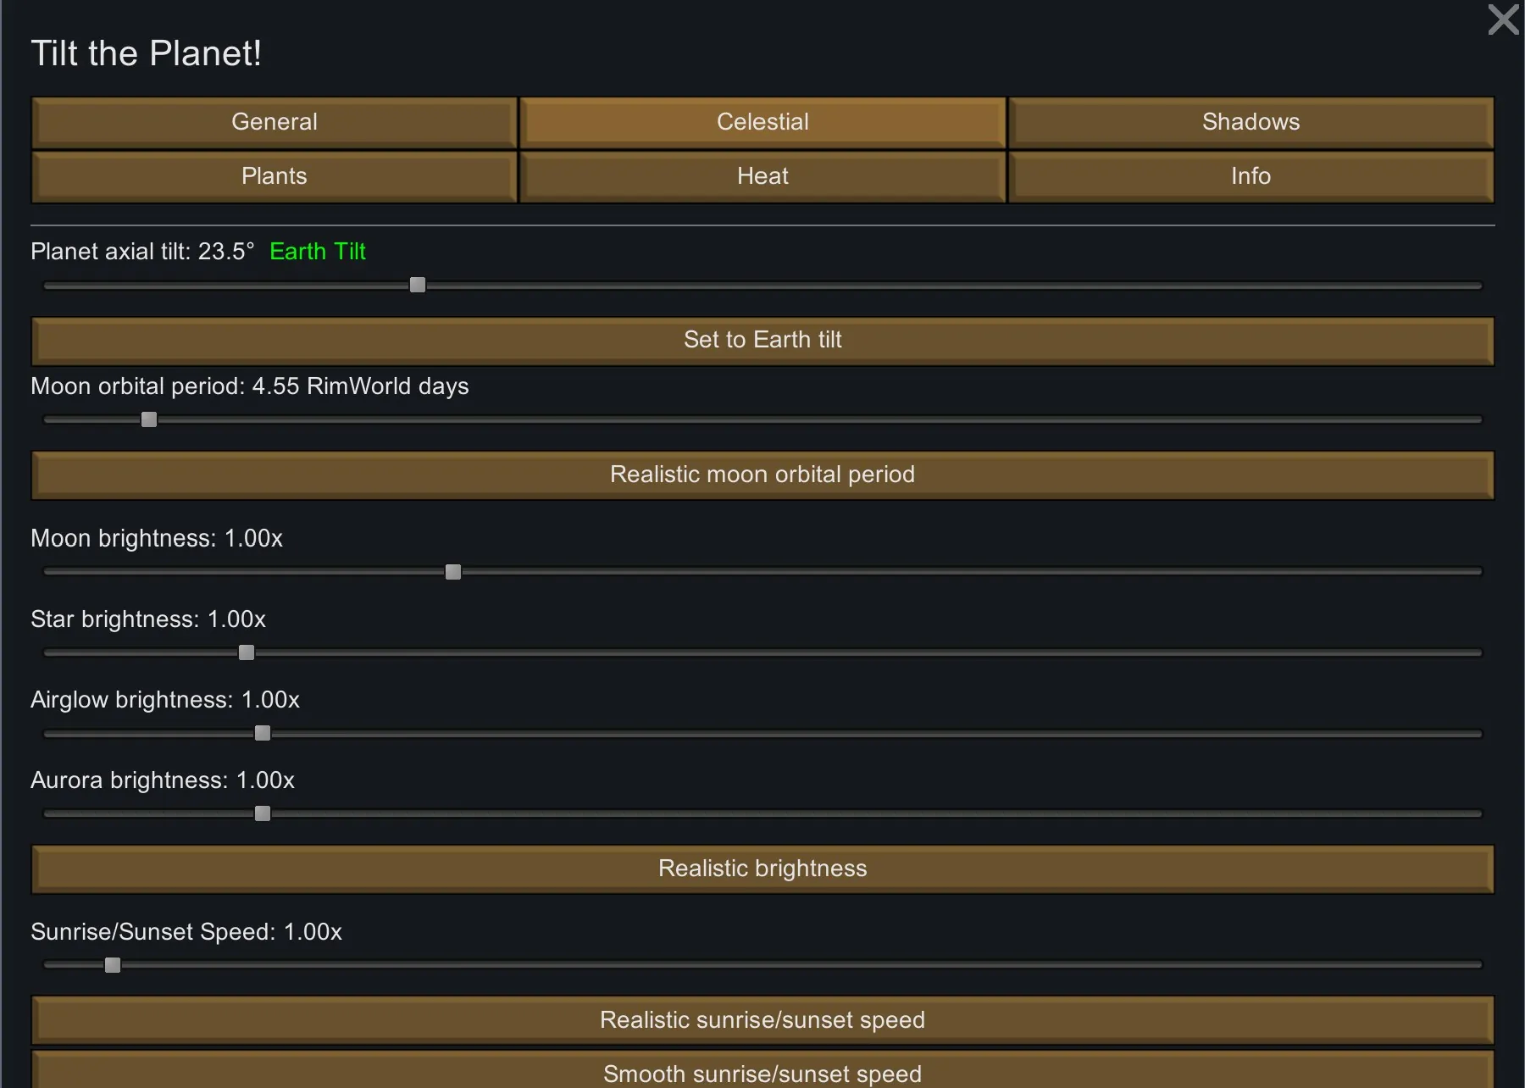This screenshot has height=1088, width=1525.
Task: Apply Realistic sunrise/sunset speed
Action: [x=762, y=1019]
